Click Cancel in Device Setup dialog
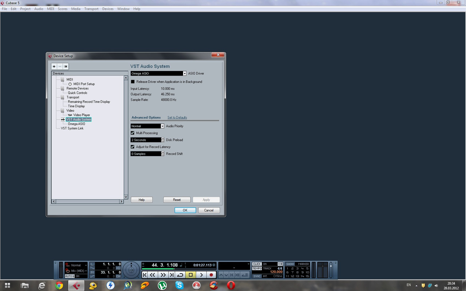Image resolution: width=466 pixels, height=291 pixels. pyautogui.click(x=209, y=210)
